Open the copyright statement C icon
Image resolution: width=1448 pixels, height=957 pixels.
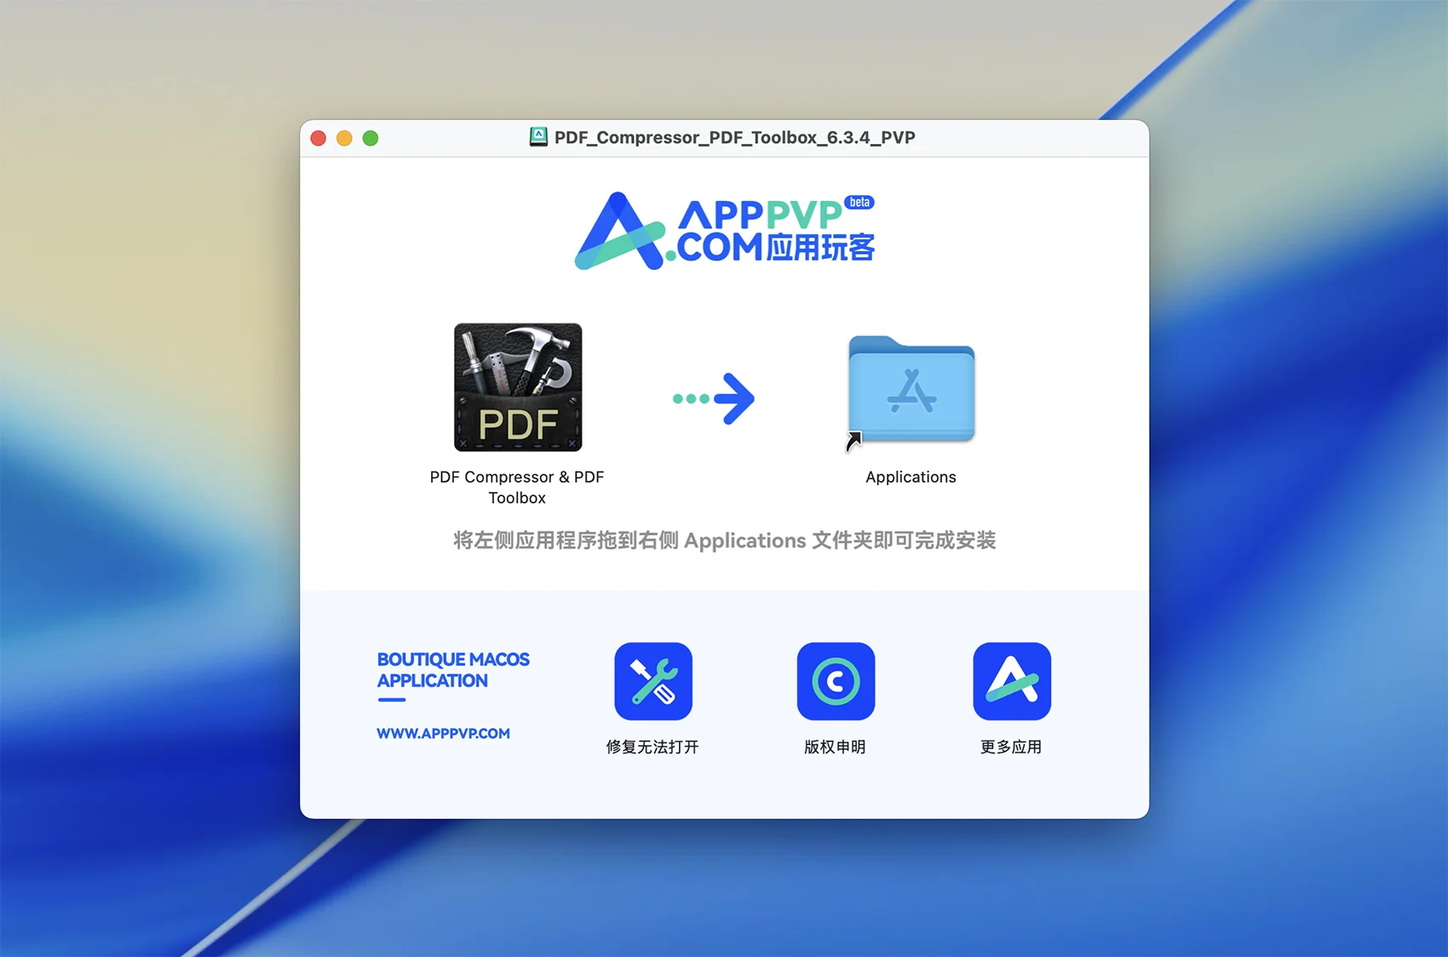[836, 681]
